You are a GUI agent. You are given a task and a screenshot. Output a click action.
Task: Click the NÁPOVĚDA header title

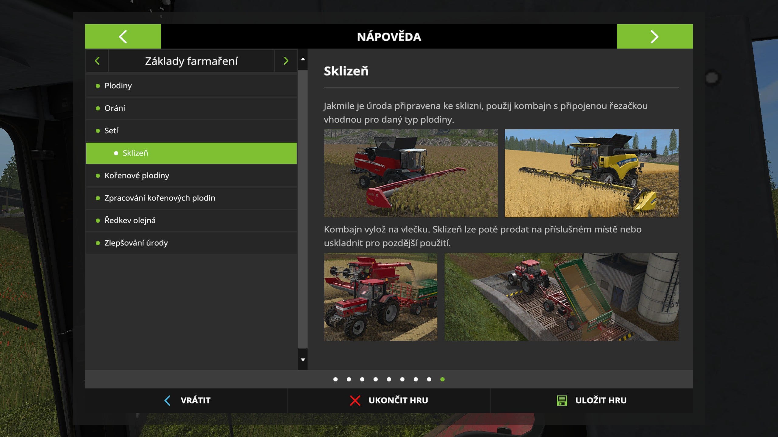click(389, 37)
